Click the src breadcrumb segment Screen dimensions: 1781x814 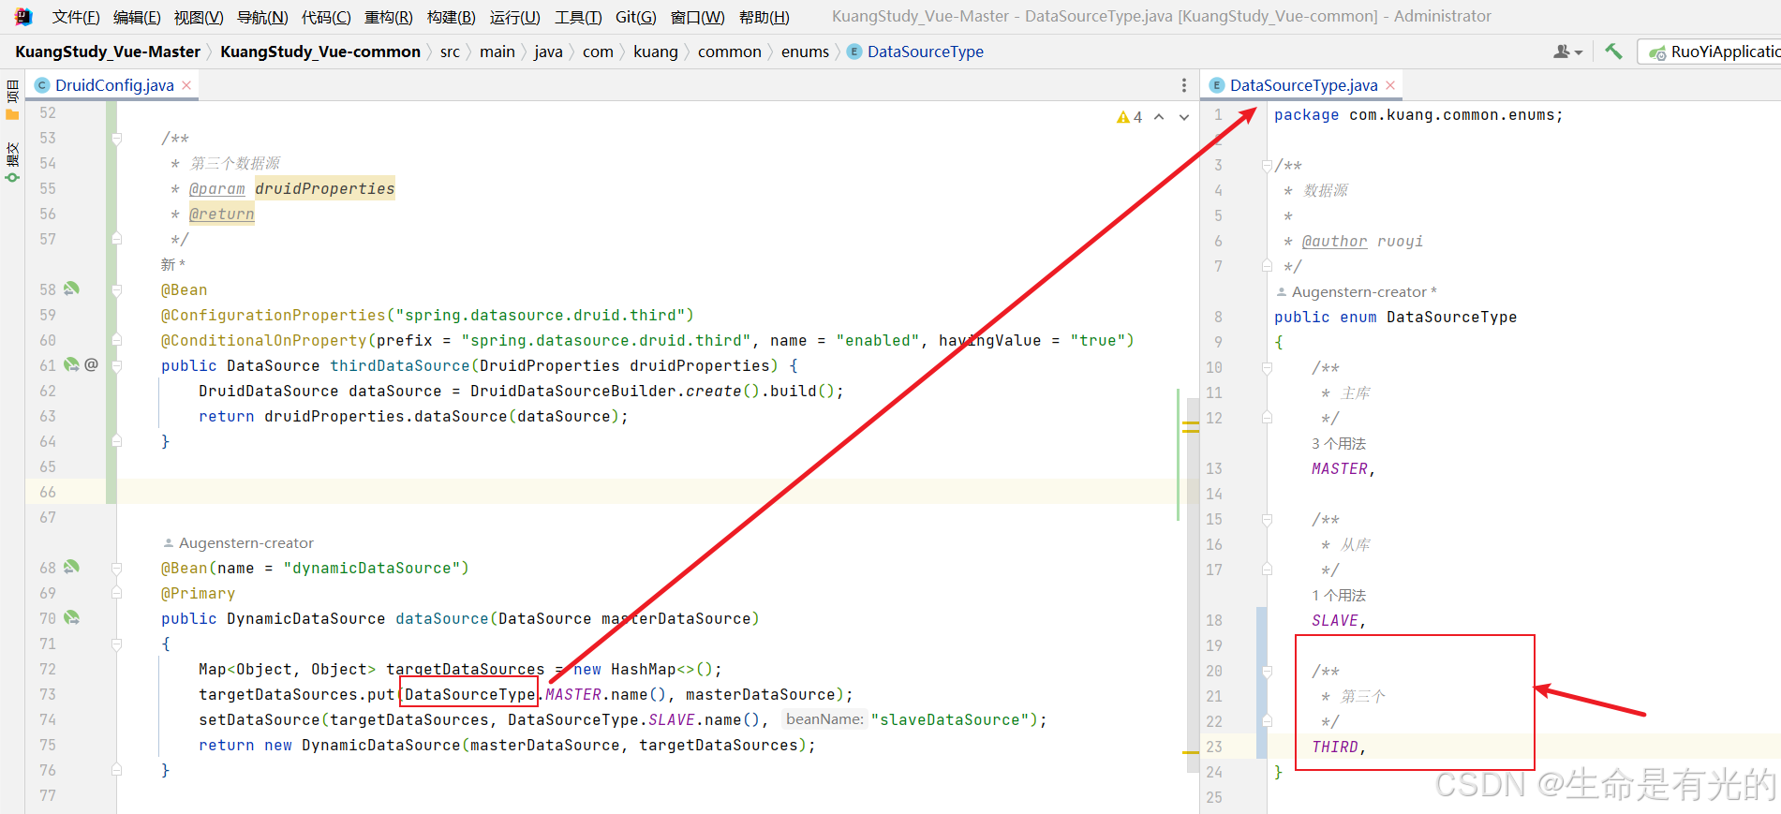click(x=450, y=52)
